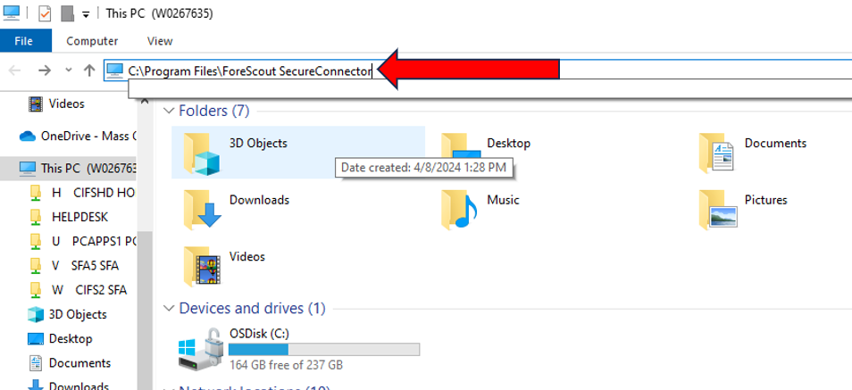852x390 pixels.
Task: Select the Videos folder in main pane
Action: click(224, 266)
